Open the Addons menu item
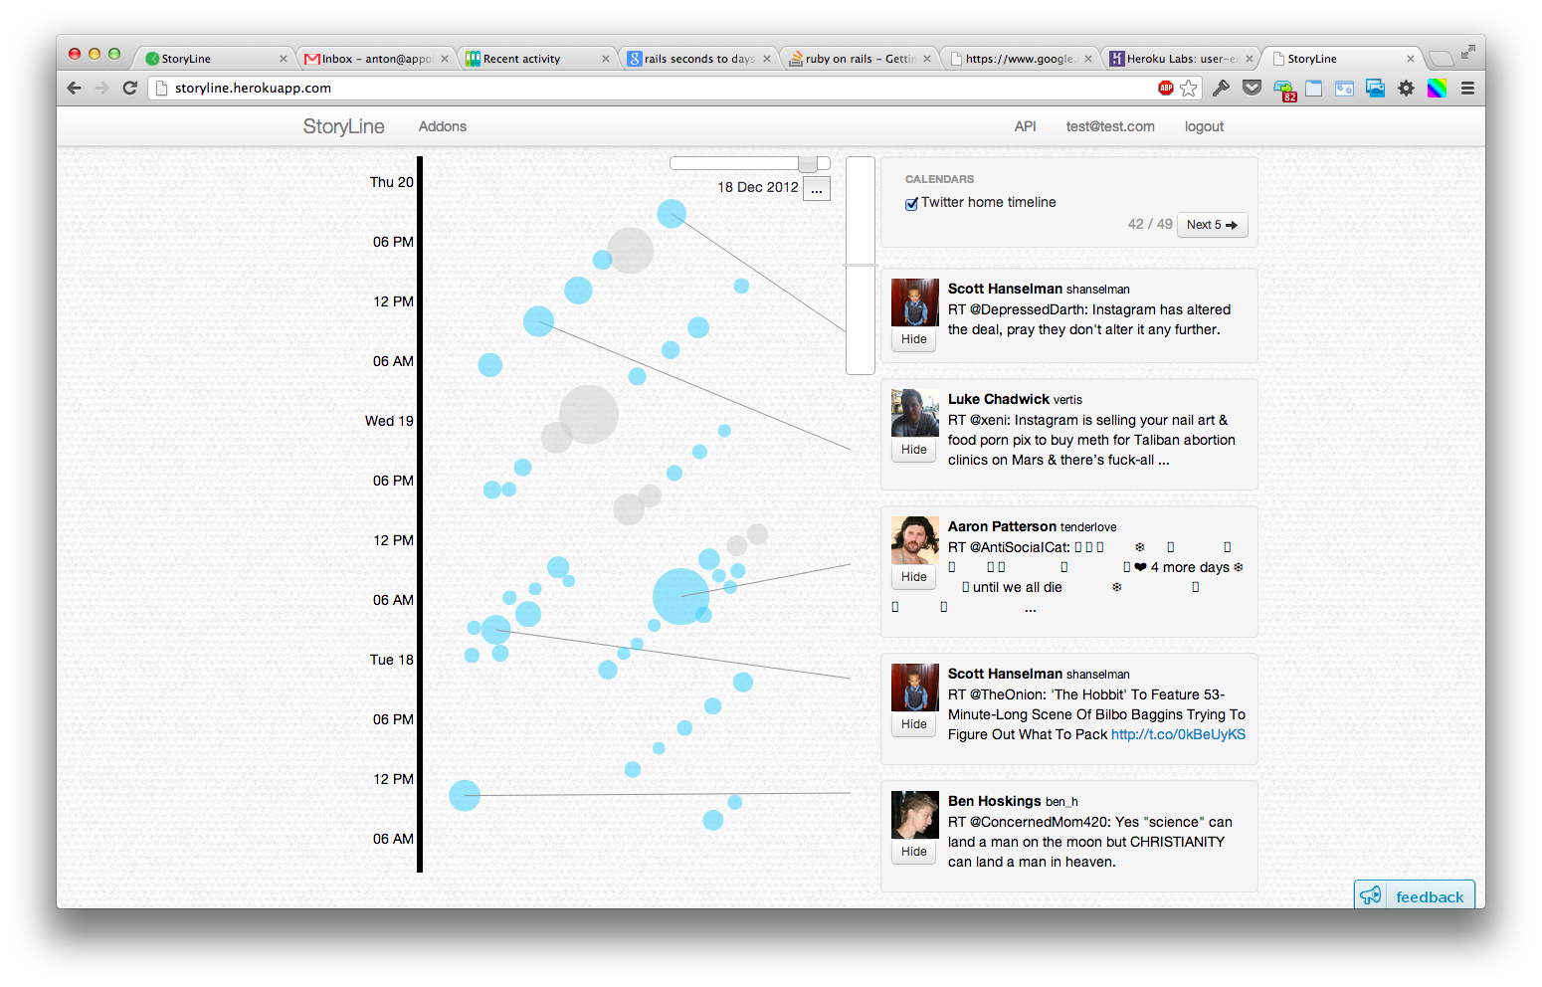1542x987 pixels. [442, 126]
